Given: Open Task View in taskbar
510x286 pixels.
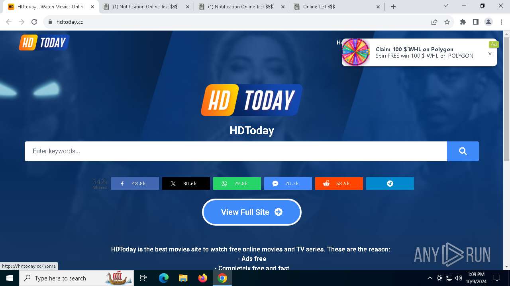Looking at the screenshot, I should click(143, 278).
